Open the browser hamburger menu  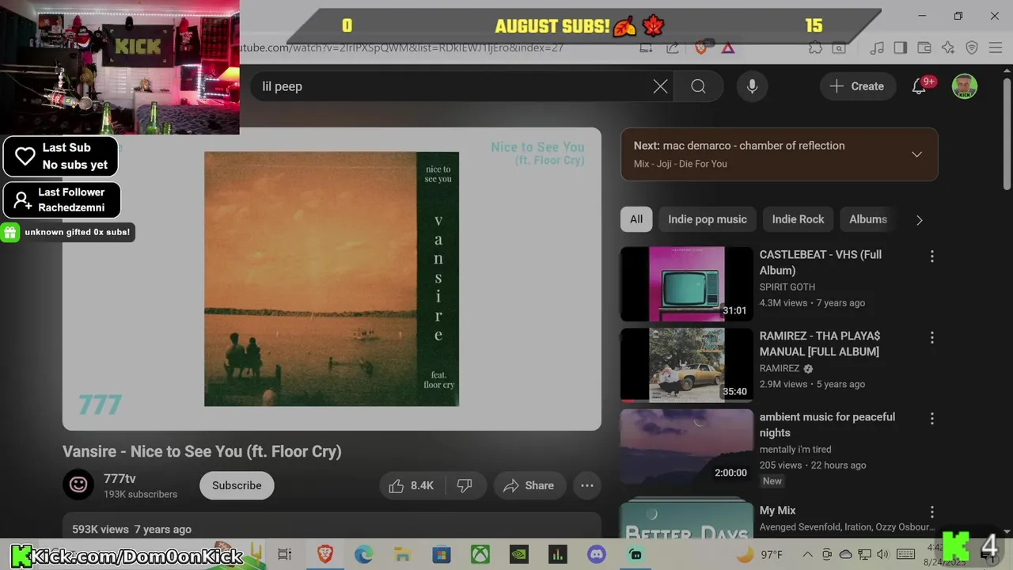[x=996, y=47]
